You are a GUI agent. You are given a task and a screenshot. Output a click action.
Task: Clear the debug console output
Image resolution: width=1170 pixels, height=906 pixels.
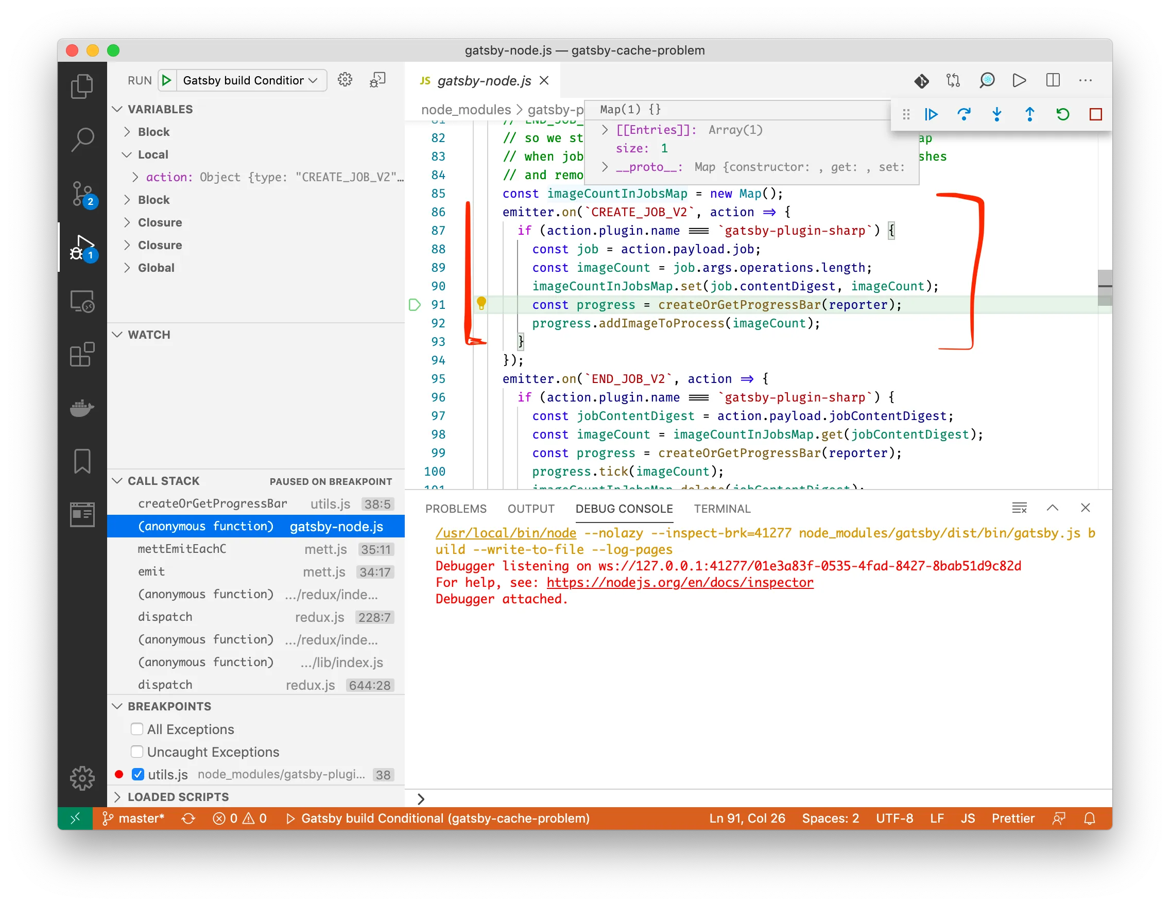pos(1020,508)
